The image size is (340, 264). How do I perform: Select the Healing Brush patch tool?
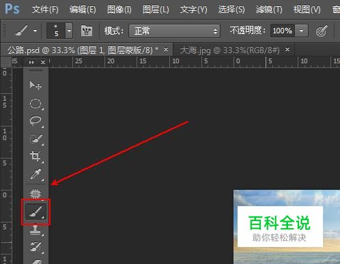coord(36,193)
